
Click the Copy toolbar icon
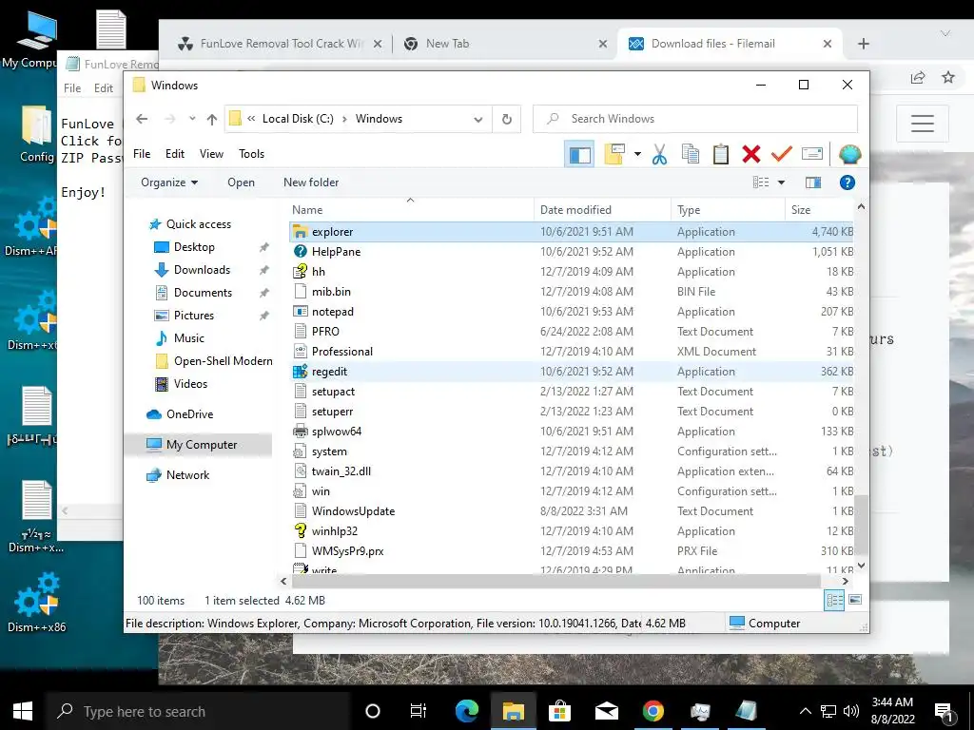coord(691,154)
